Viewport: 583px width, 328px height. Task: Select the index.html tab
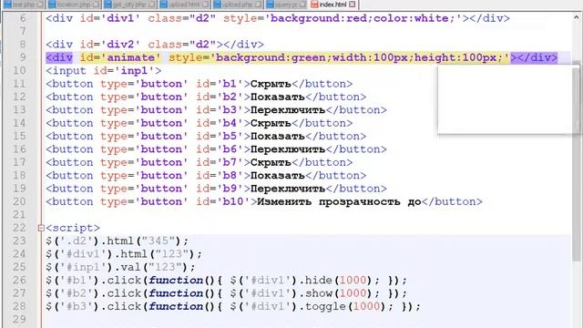coord(333,5)
